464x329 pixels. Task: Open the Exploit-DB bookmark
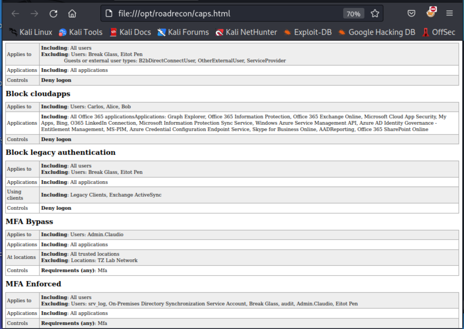(308, 32)
